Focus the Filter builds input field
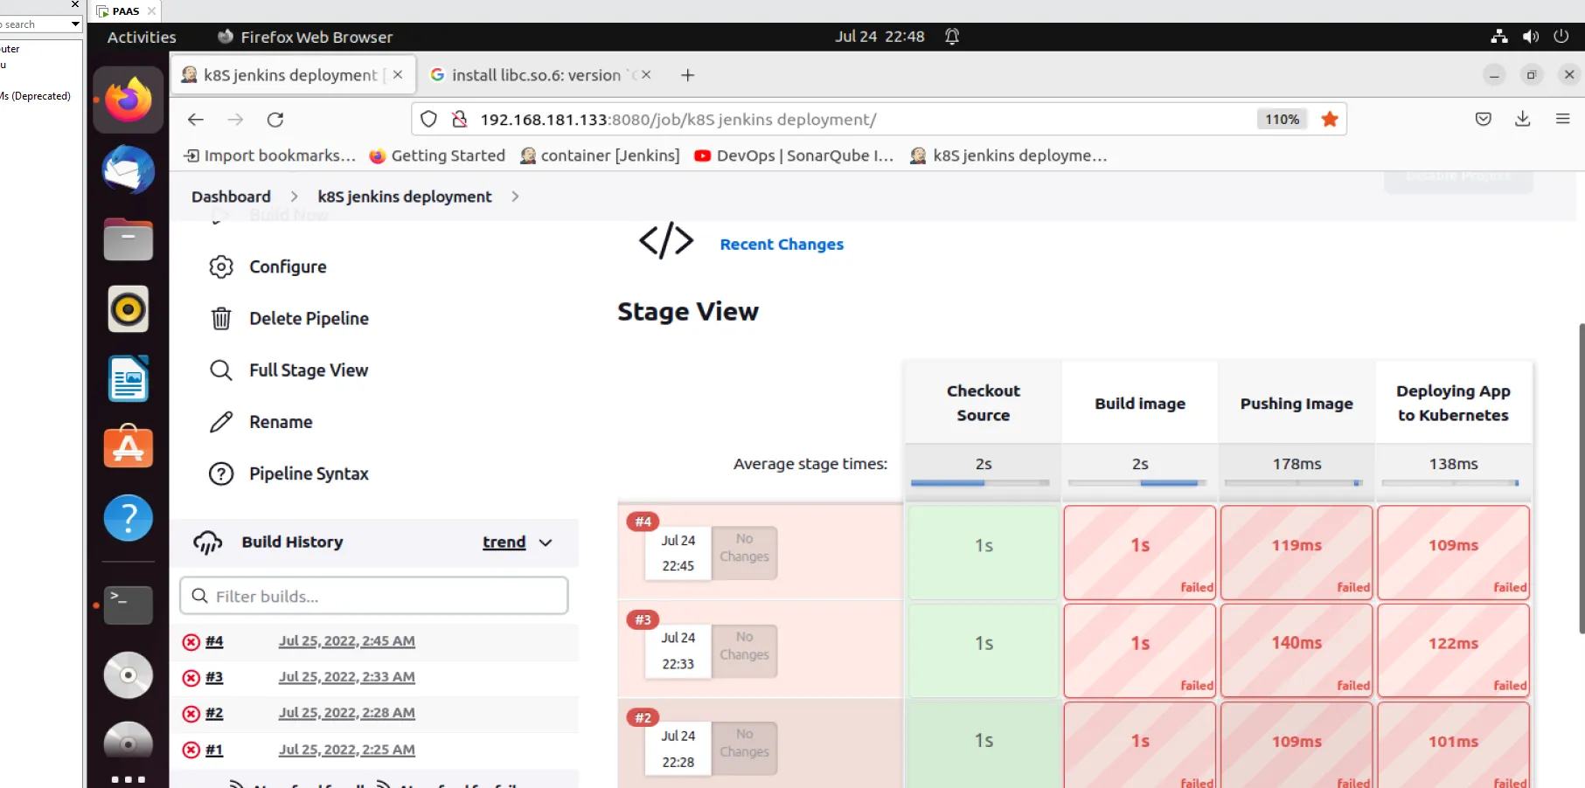This screenshot has width=1585, height=788. point(374,596)
